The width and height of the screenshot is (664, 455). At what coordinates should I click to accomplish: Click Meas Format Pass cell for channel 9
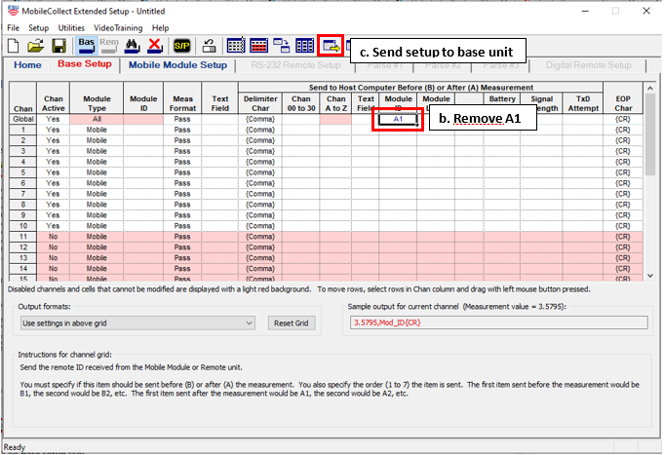pyautogui.click(x=182, y=215)
